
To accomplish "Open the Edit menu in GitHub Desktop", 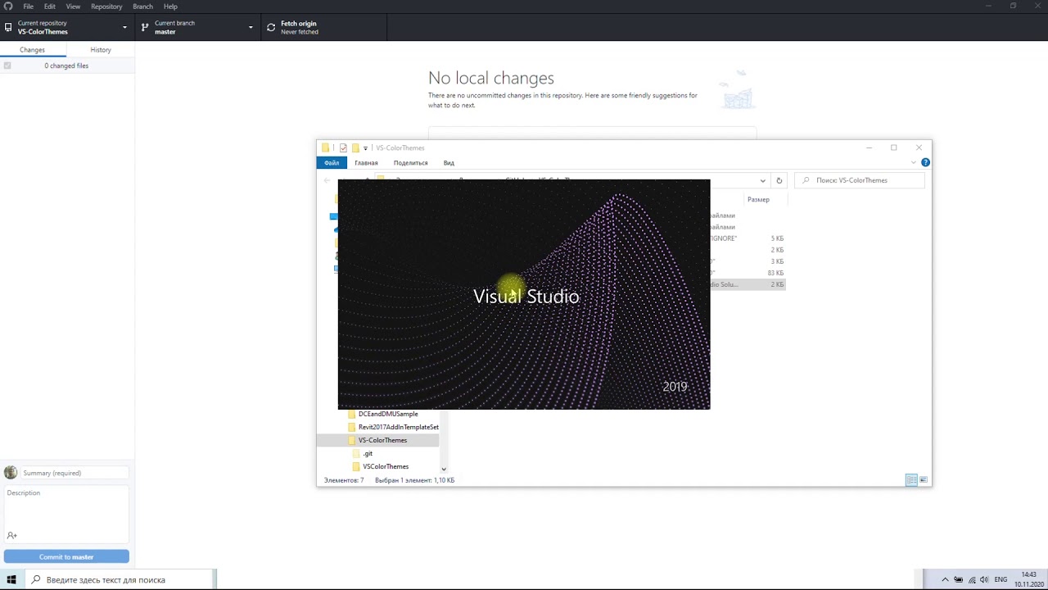I will tap(50, 7).
